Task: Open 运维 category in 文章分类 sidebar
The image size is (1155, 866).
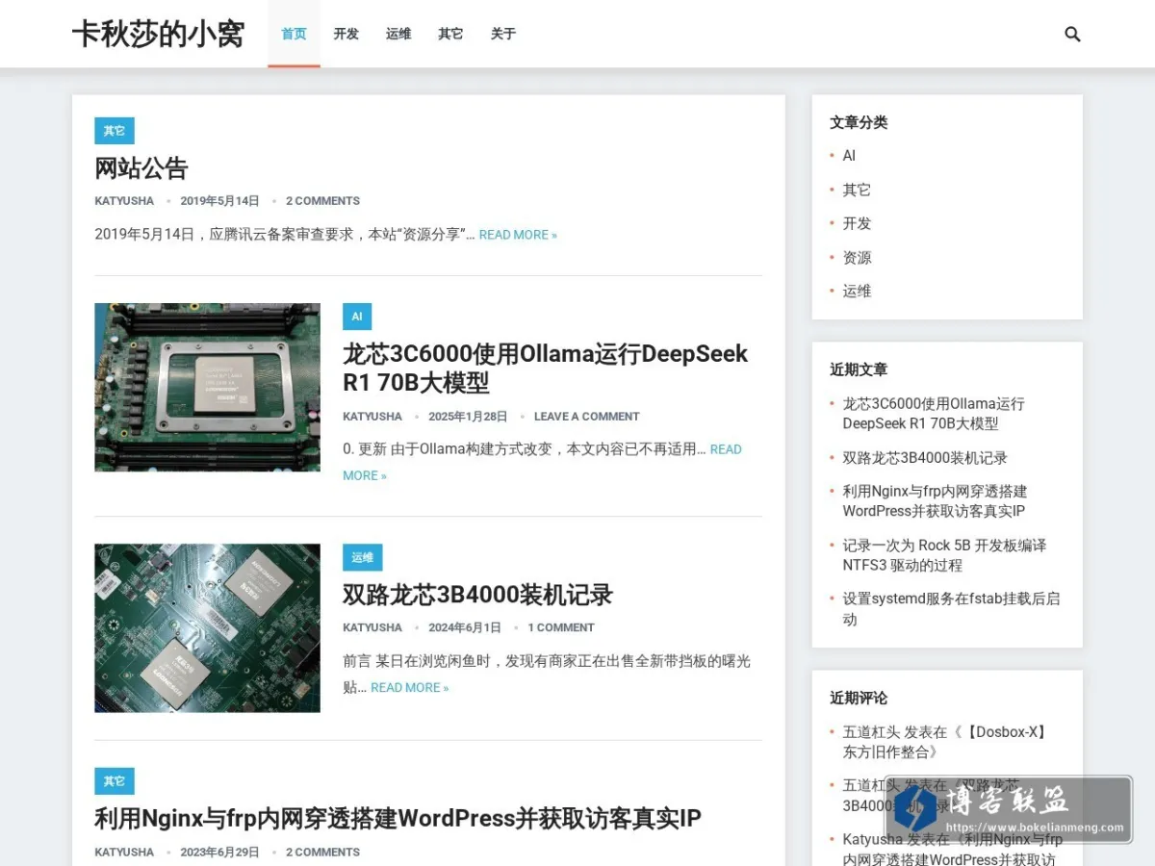Action: [857, 291]
